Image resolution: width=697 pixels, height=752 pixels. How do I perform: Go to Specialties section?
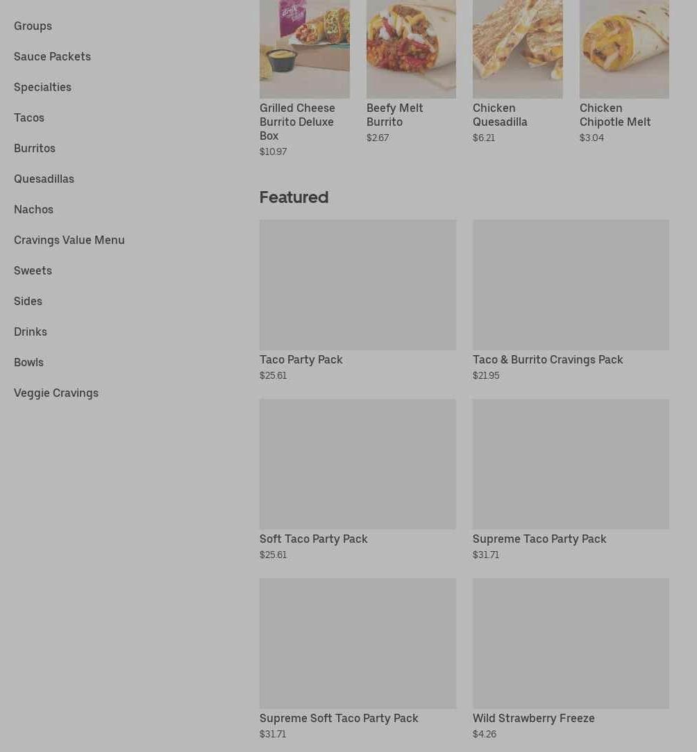click(42, 88)
